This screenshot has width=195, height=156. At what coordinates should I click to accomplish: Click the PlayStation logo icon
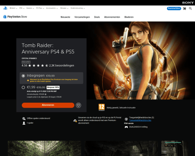[x=5, y=8]
